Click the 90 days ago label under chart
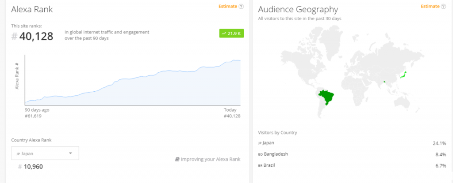The height and width of the screenshot is (183, 453). point(37,110)
